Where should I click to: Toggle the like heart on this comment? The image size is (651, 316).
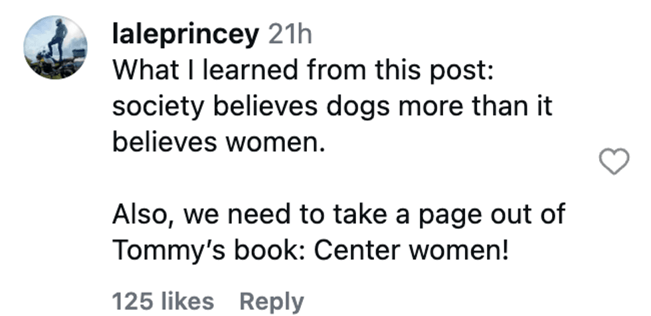click(x=614, y=162)
